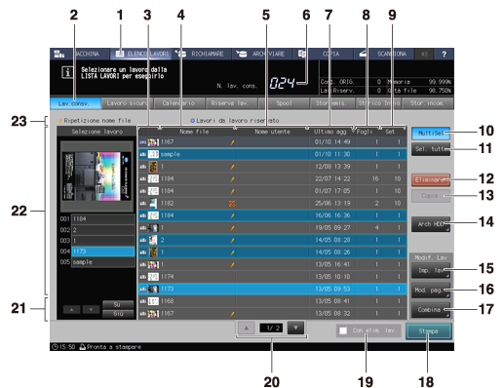Screen dimensions: 504x388
Task: Click the Giù move-down button
Action: tap(118, 314)
